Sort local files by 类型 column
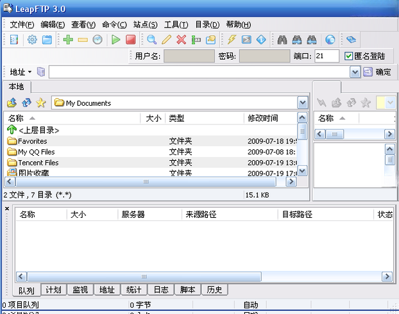 point(205,118)
